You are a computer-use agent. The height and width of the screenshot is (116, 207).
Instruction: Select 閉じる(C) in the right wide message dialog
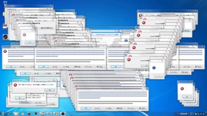(198, 67)
